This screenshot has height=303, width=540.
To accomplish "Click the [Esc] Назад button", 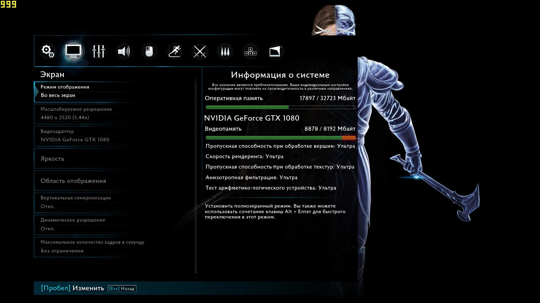I will [x=122, y=288].
